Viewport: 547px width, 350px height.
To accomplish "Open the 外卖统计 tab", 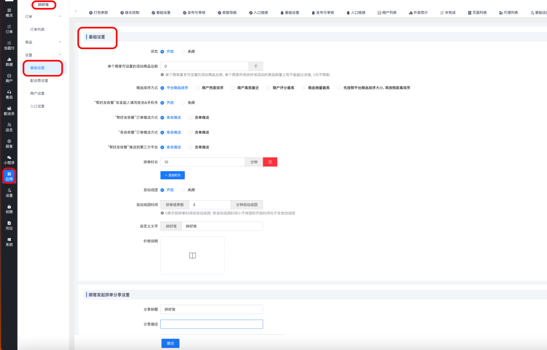I will pos(418,12).
